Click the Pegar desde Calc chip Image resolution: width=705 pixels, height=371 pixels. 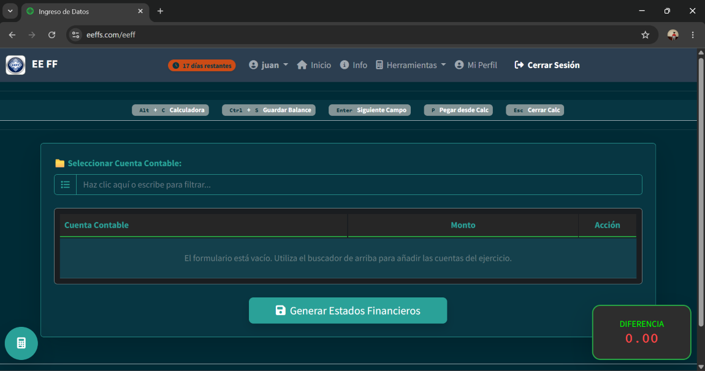click(x=458, y=110)
